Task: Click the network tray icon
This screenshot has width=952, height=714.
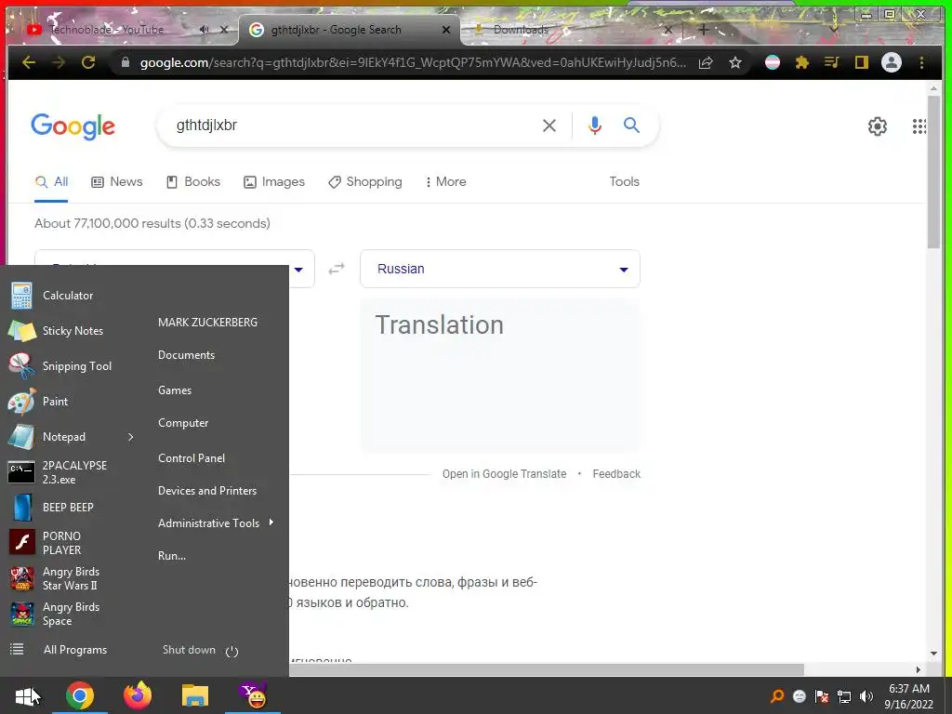Action: (844, 696)
